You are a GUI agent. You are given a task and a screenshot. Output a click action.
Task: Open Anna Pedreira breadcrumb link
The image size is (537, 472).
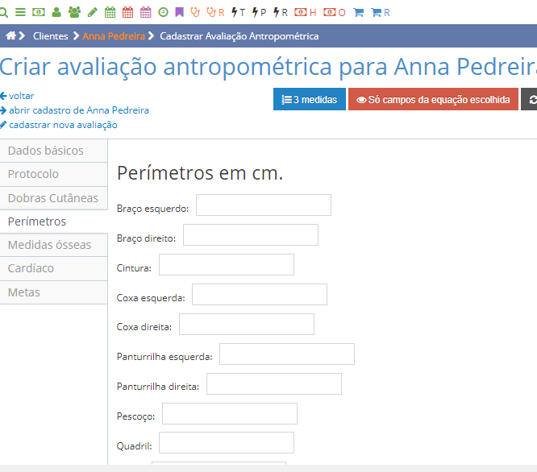pyautogui.click(x=114, y=36)
